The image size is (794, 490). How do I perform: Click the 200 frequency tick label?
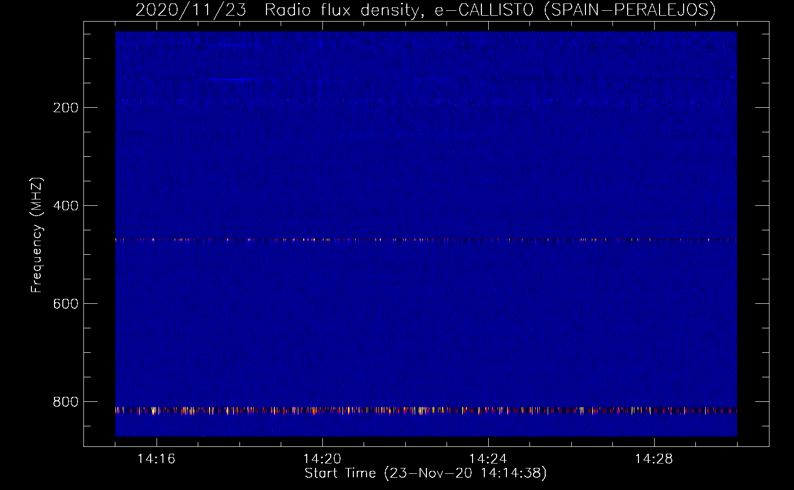point(65,108)
